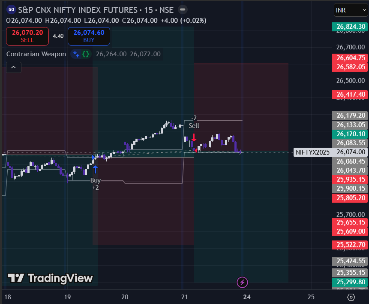The height and width of the screenshot is (304, 369).
Task: Click the NIFTYX2025 price line label
Action: pyautogui.click(x=312, y=152)
